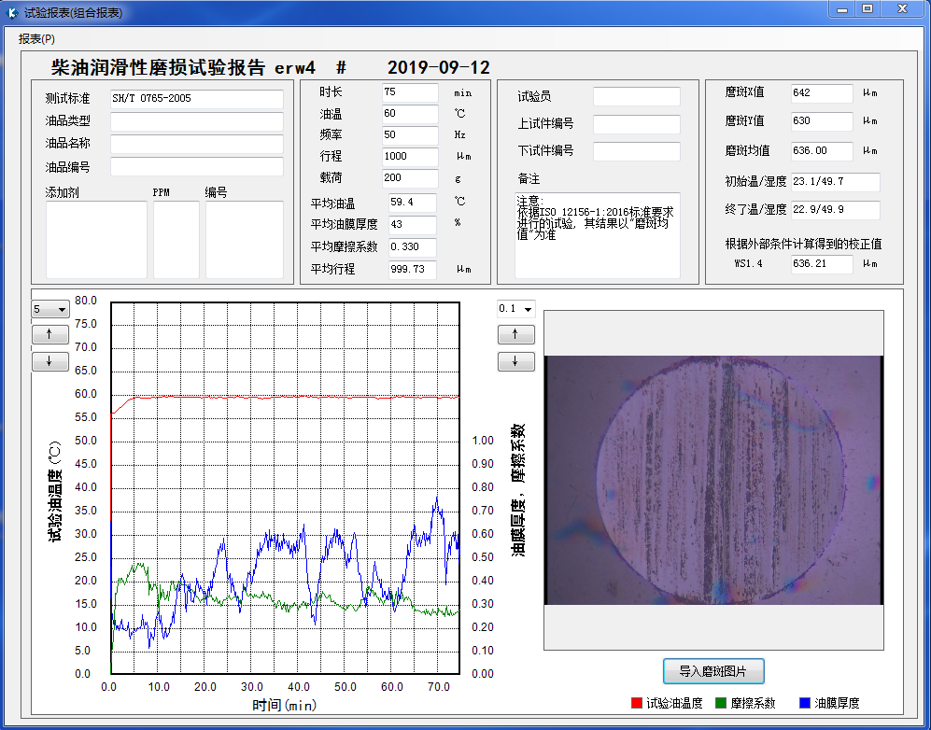Screen dimensions: 931x730
Task: Click the wear scar microscope image
Action: 713,480
